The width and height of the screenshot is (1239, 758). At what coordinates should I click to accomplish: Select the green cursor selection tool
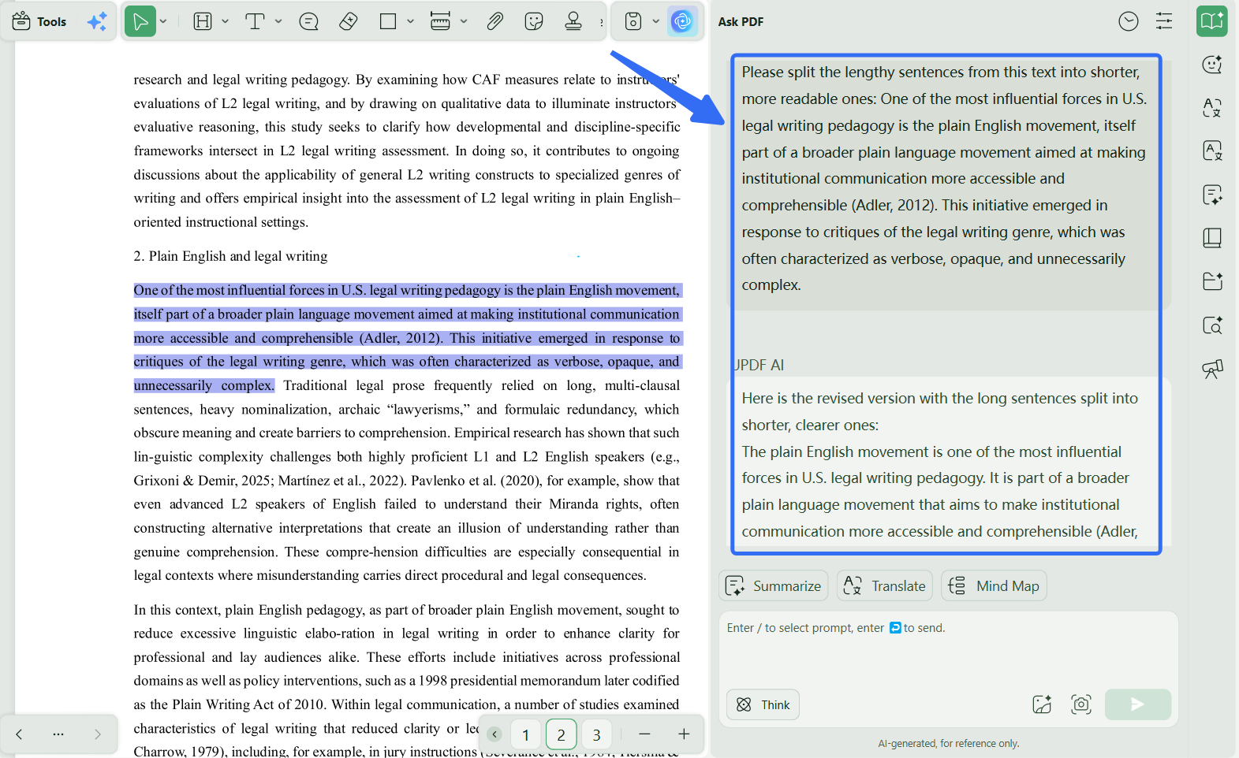point(140,21)
